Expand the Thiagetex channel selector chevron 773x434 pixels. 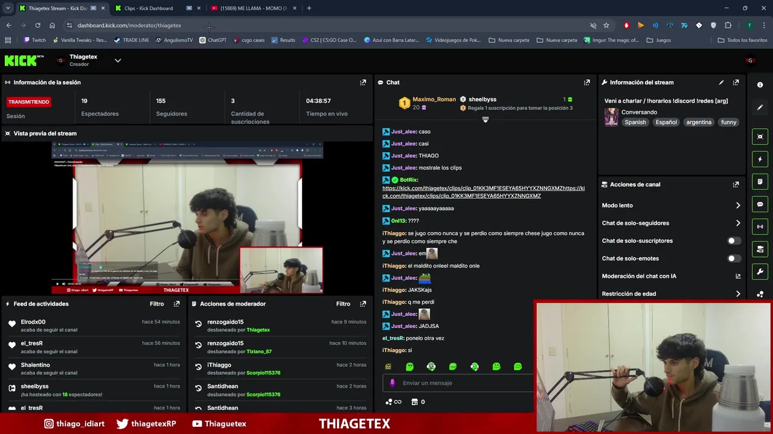(118, 60)
